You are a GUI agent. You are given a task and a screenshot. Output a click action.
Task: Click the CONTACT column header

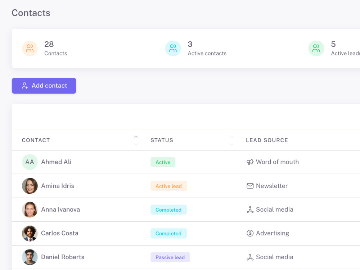(x=36, y=140)
